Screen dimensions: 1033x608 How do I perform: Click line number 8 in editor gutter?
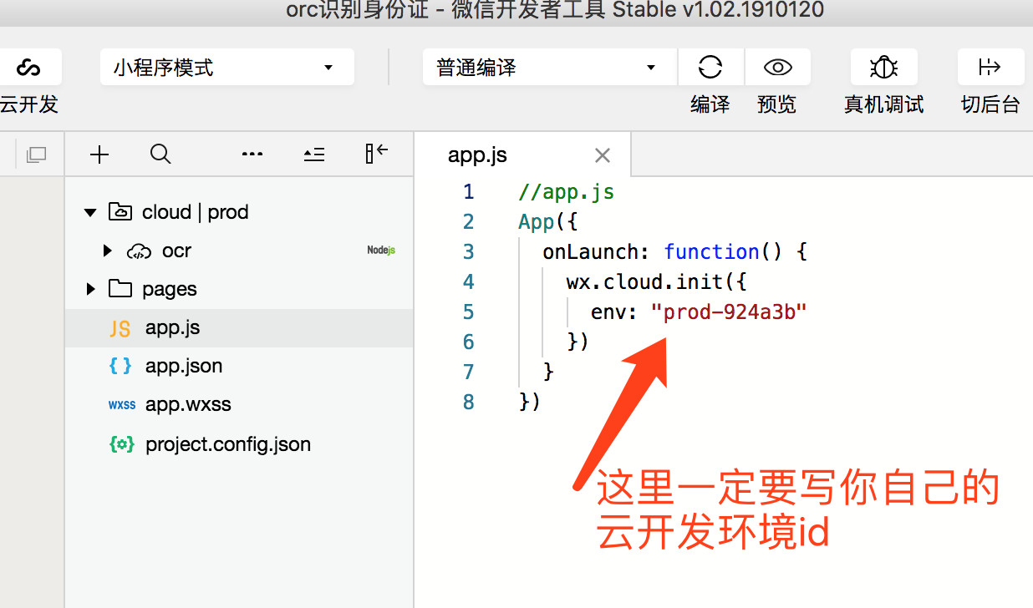(469, 403)
